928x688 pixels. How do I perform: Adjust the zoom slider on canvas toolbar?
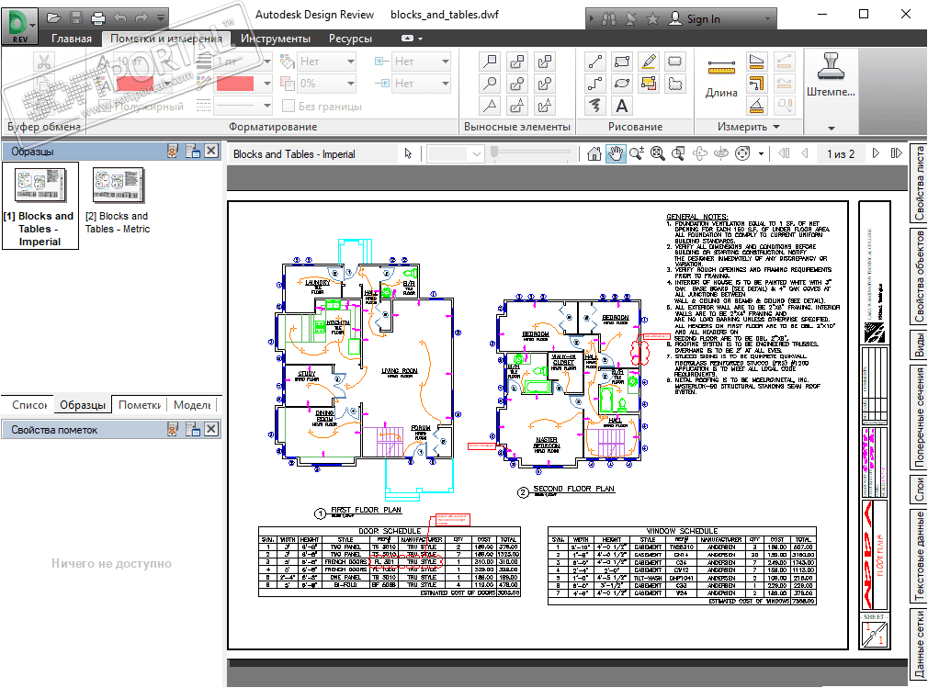click(494, 153)
